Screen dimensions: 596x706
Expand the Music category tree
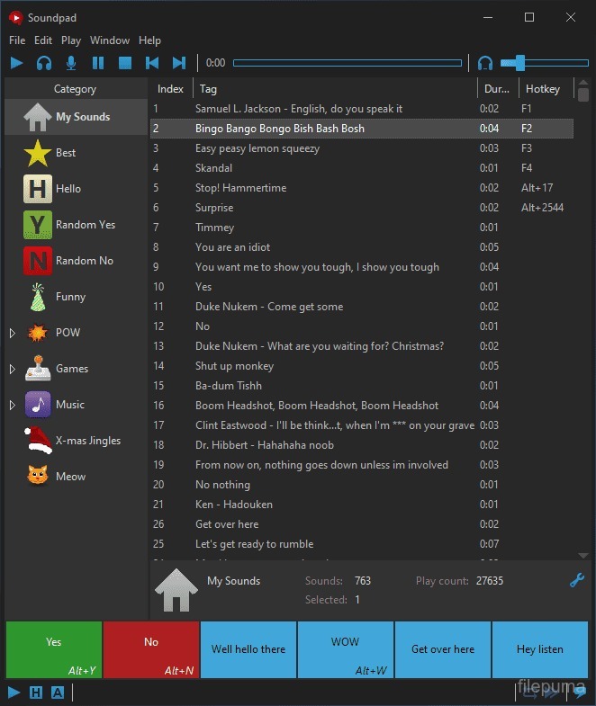click(x=12, y=405)
